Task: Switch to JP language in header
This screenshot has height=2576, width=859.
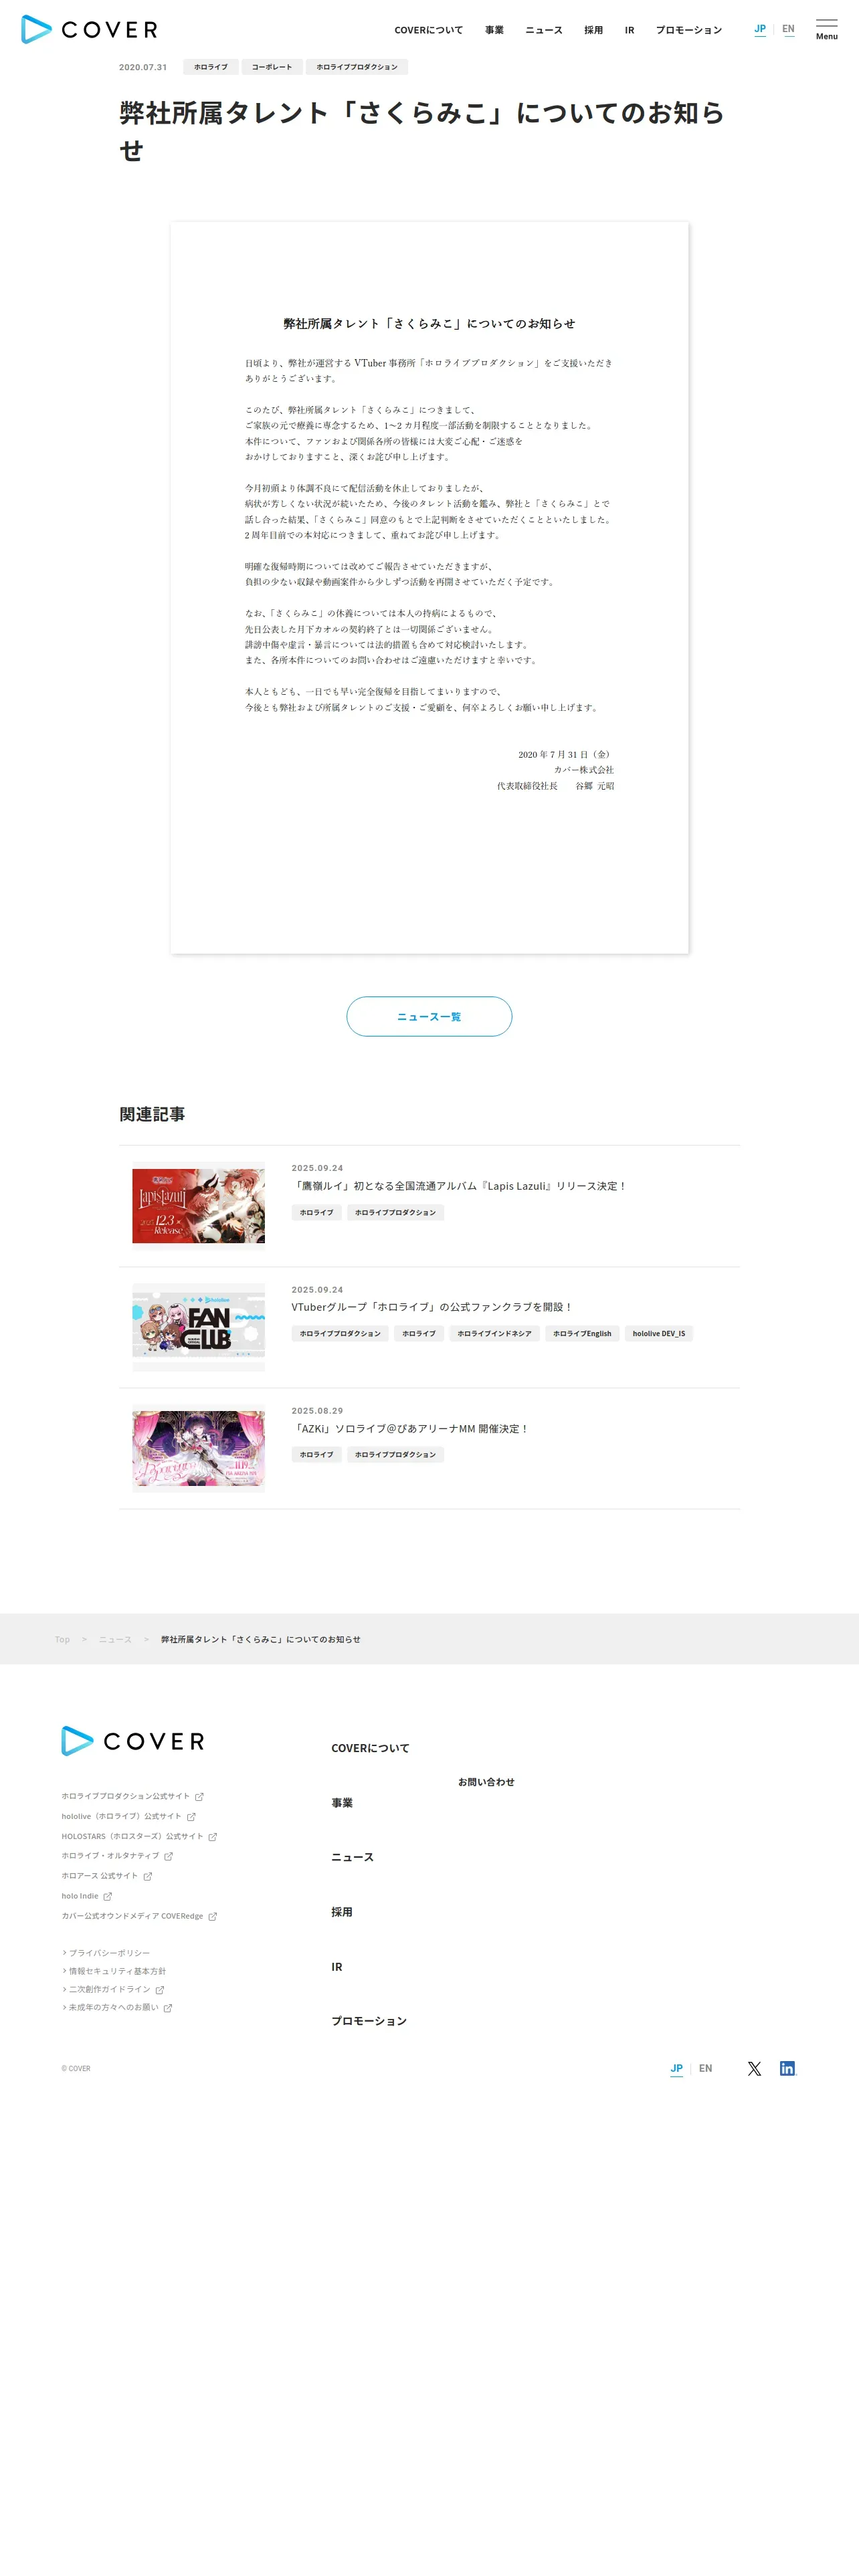Action: 760,29
